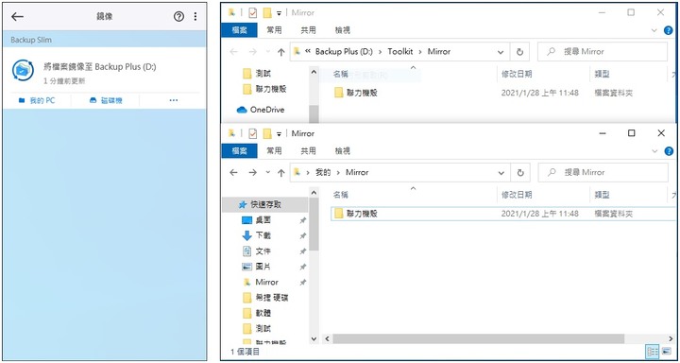Expand ribbon chevron in upper Mirror window

pyautogui.click(x=654, y=30)
